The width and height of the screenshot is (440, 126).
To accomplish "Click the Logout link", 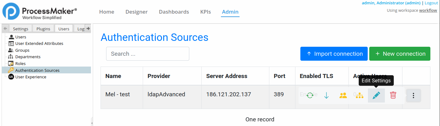I will point(431,3).
